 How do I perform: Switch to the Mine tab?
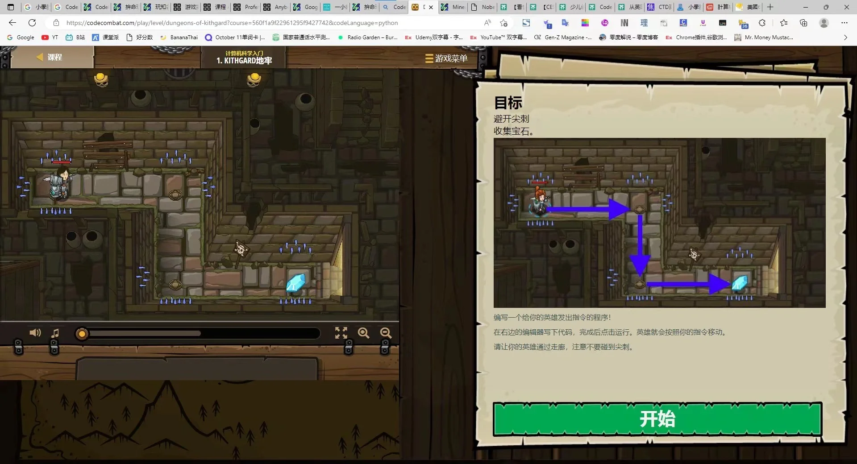pyautogui.click(x=452, y=7)
